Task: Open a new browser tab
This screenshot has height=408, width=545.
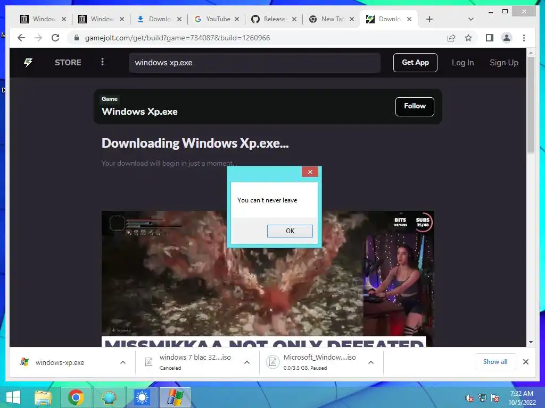Action: click(430, 19)
